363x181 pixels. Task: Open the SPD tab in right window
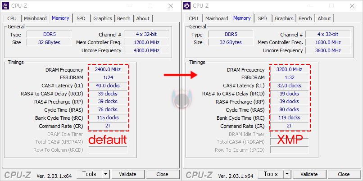coord(263,18)
